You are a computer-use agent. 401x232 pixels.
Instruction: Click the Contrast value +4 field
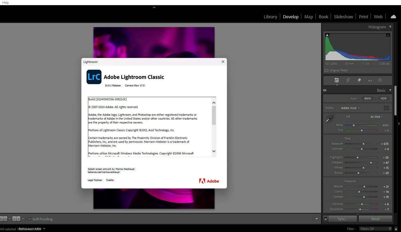click(386, 149)
